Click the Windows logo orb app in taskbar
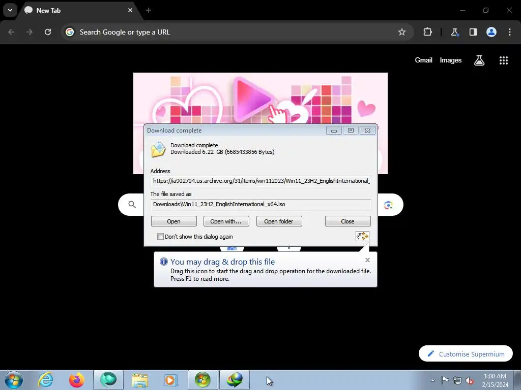521x390 pixels. pyautogui.click(x=202, y=380)
